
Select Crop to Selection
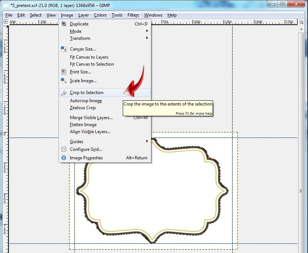click(87, 93)
